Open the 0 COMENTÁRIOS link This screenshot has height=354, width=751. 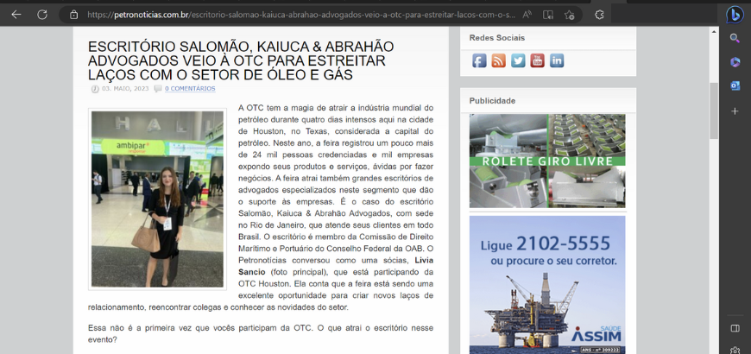click(190, 89)
